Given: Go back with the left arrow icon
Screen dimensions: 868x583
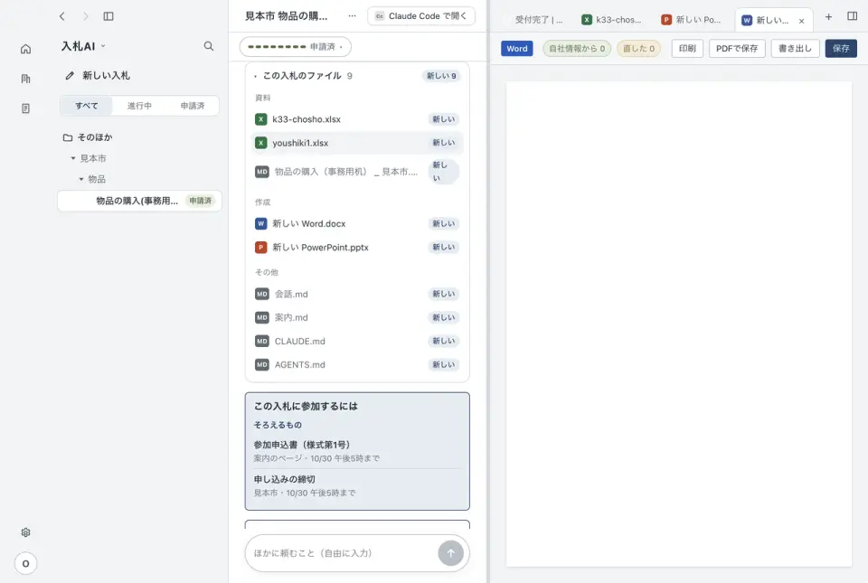Looking at the screenshot, I should (x=62, y=16).
